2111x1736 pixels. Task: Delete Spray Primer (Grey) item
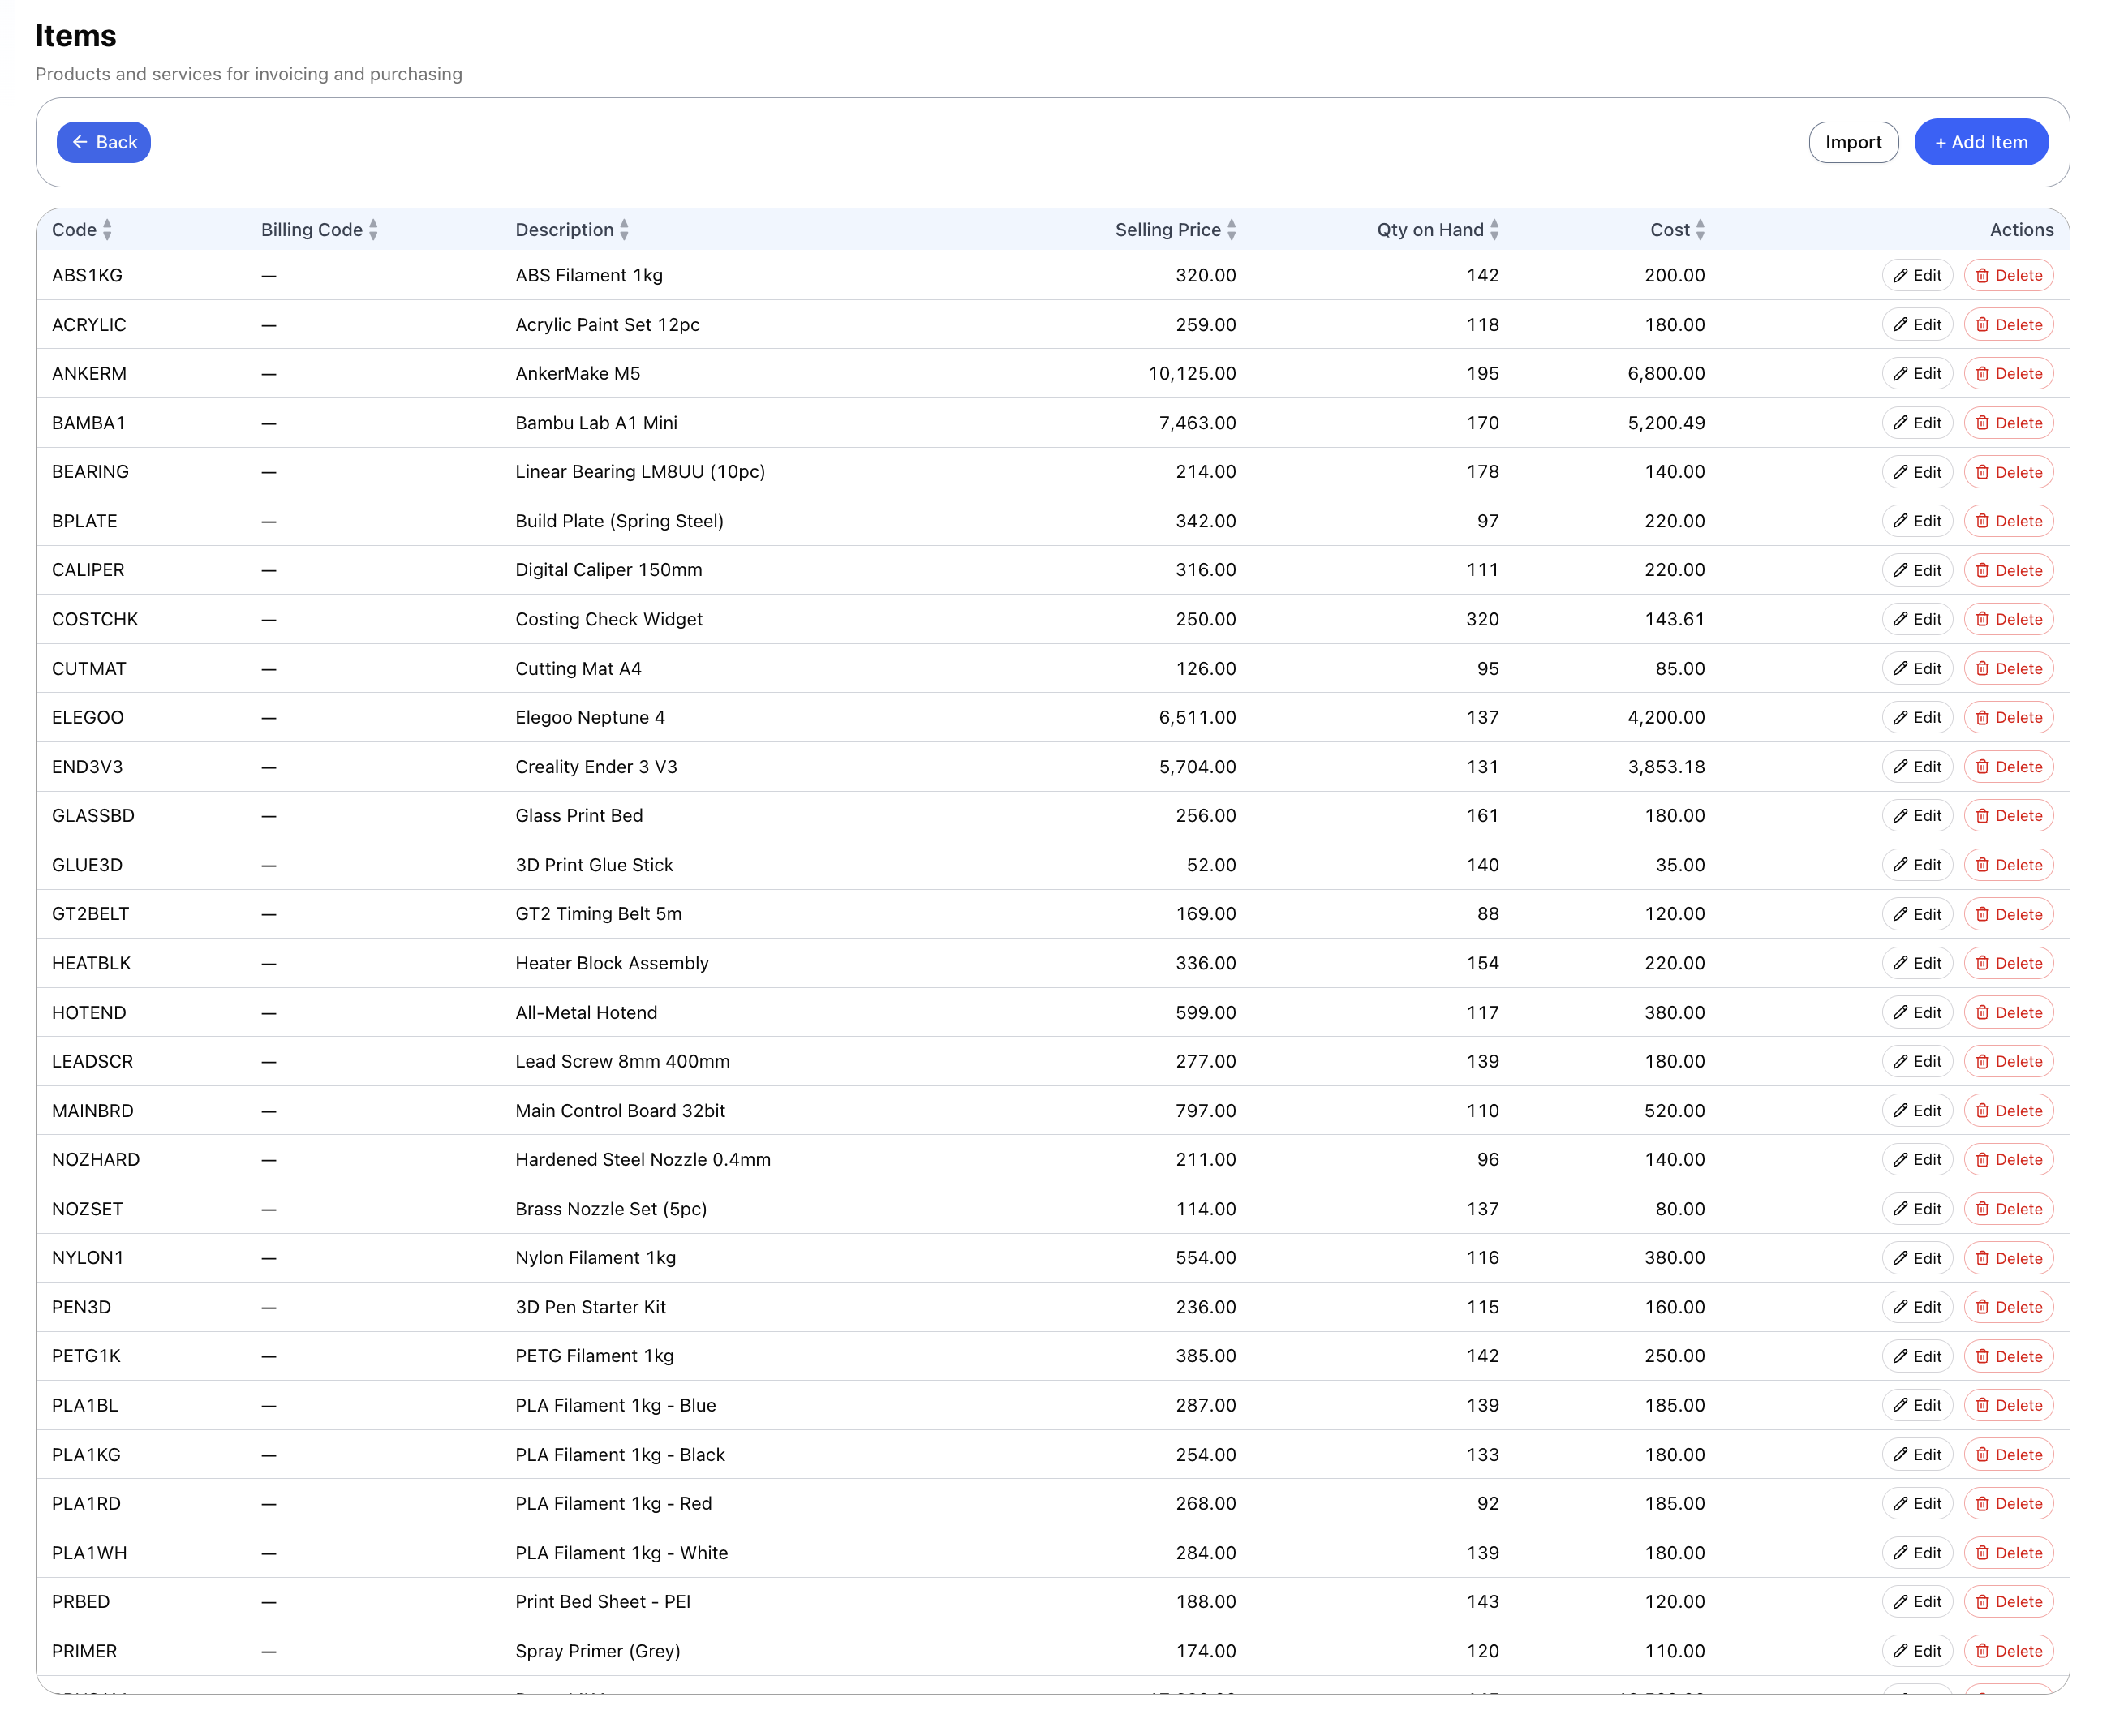(2008, 1651)
